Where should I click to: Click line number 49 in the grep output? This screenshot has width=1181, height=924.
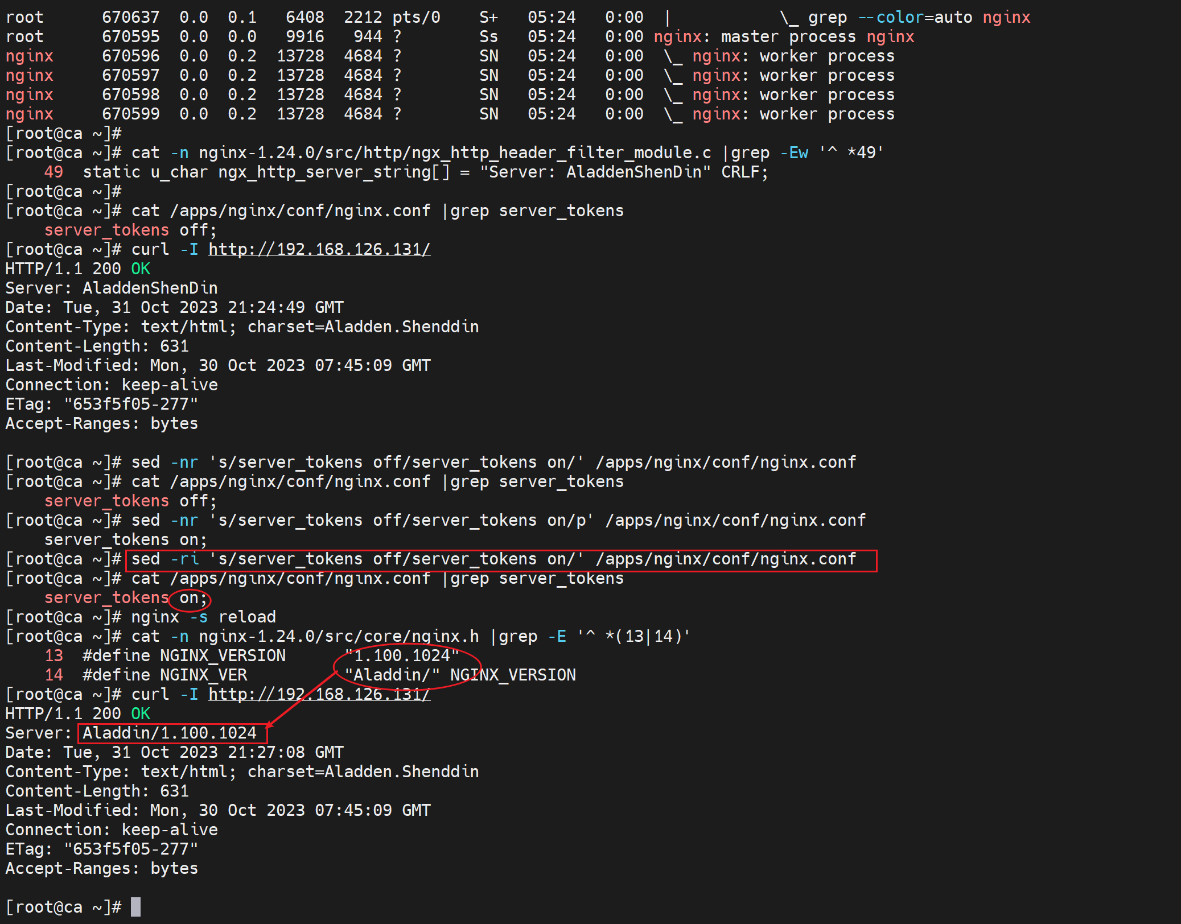point(54,172)
